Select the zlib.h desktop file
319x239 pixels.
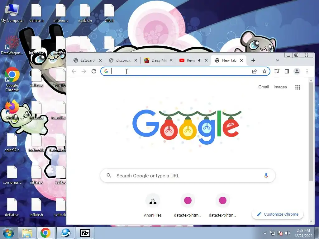[x=109, y=13]
